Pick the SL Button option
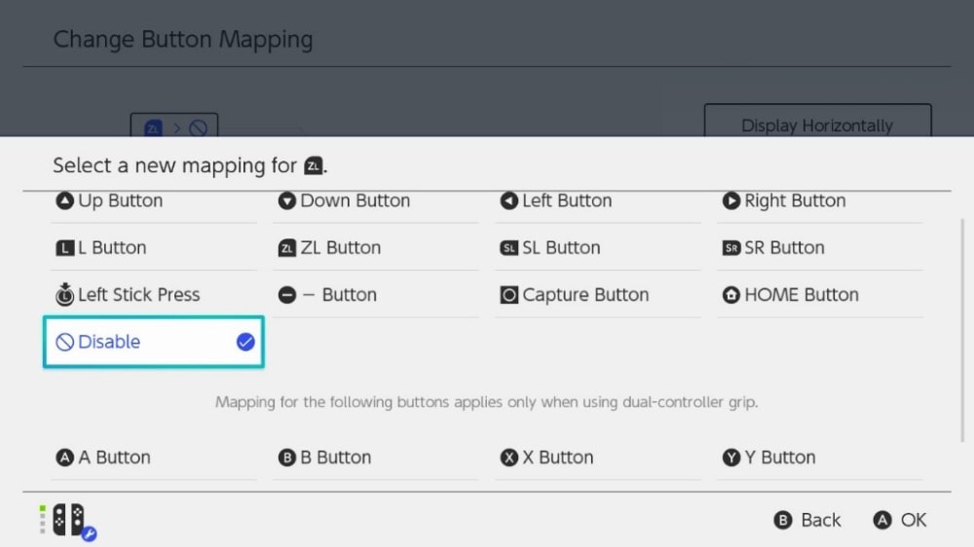 point(560,248)
